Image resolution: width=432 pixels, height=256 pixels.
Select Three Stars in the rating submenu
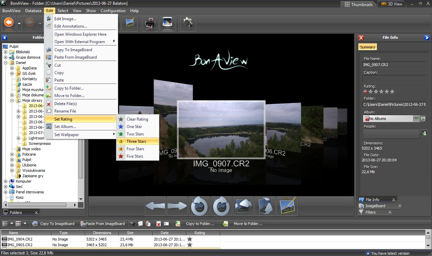click(x=138, y=141)
